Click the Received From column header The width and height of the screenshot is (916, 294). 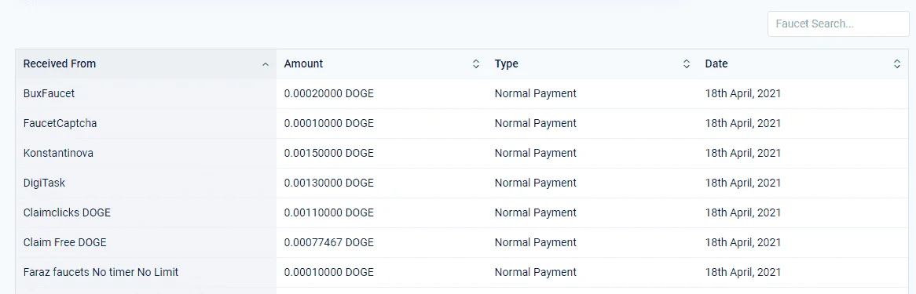coord(146,64)
